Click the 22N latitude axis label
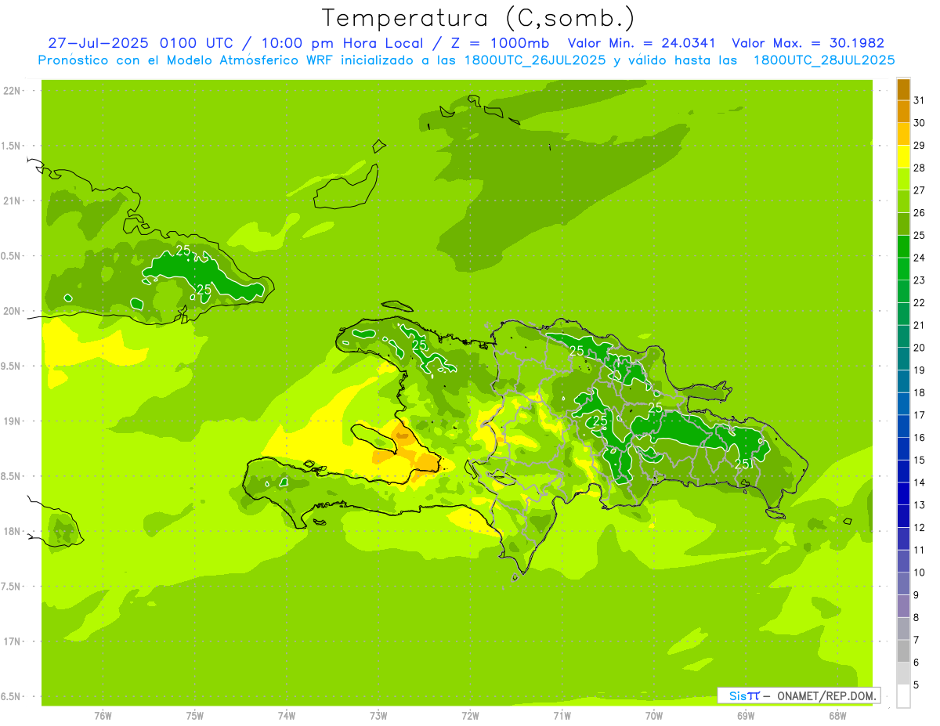 coord(12,91)
